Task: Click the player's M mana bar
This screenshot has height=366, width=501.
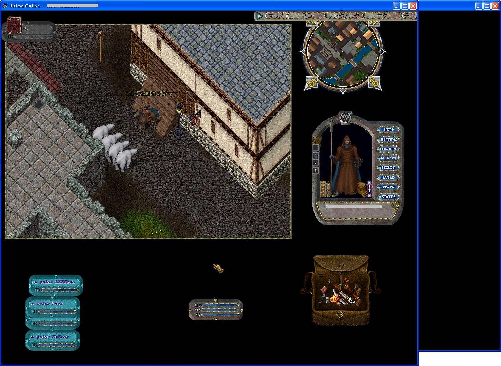Action: (220, 310)
